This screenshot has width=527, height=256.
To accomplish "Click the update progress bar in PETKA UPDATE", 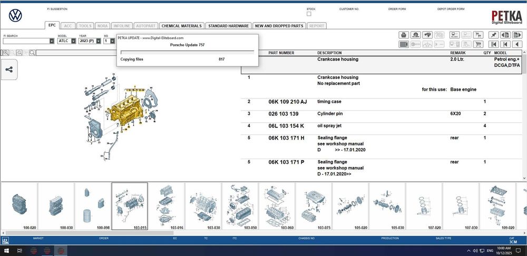I will (x=187, y=52).
